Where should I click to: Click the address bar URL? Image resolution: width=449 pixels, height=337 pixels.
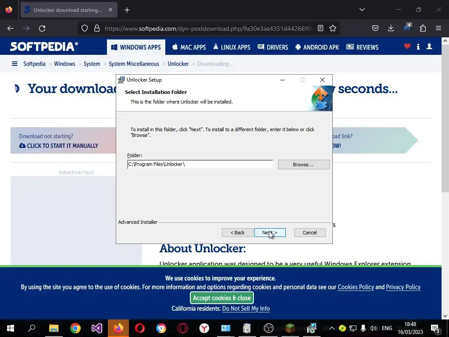(208, 29)
